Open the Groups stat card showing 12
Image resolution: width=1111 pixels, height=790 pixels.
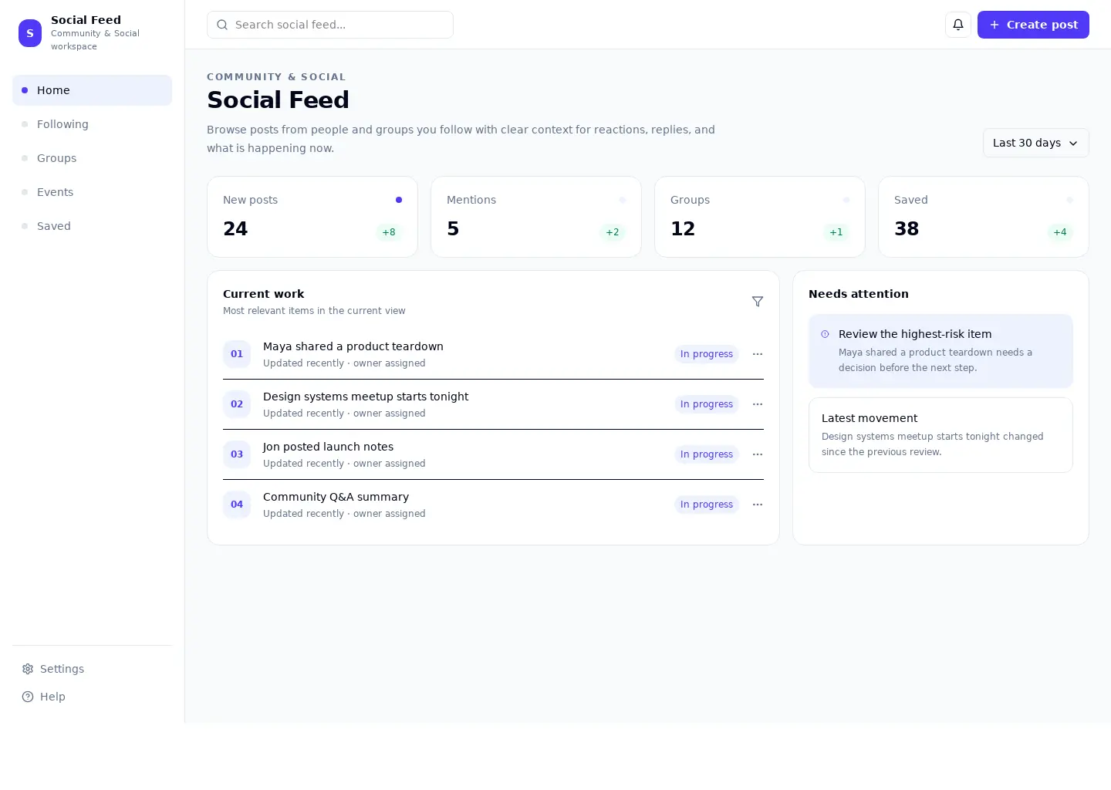point(760,217)
